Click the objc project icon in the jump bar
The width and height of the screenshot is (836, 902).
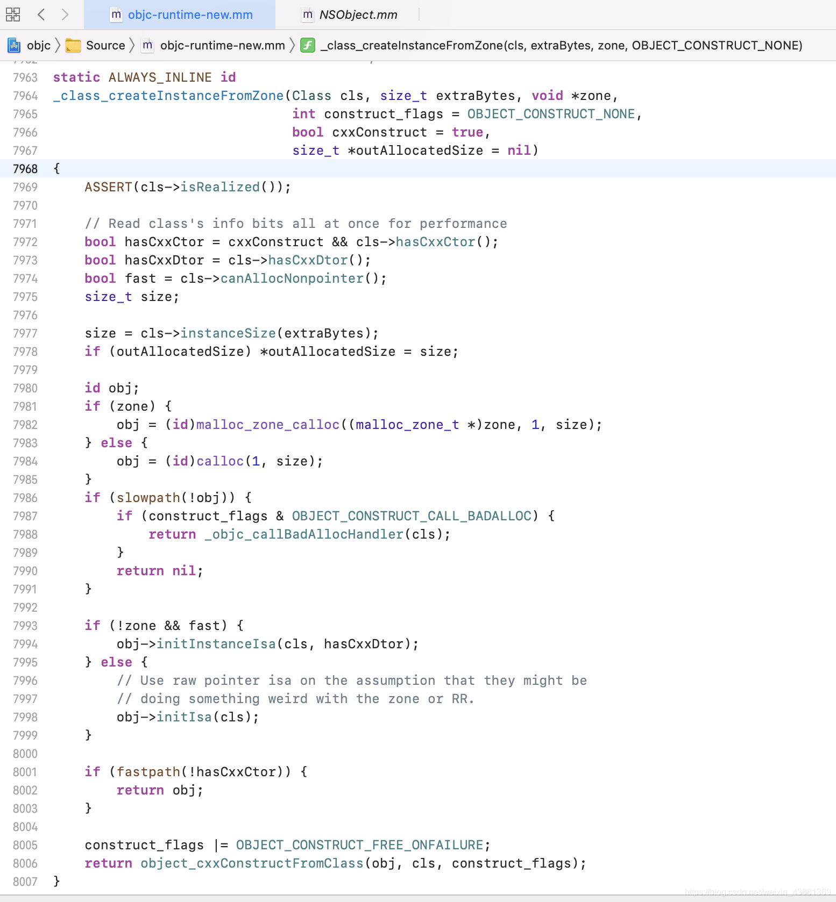(x=14, y=46)
